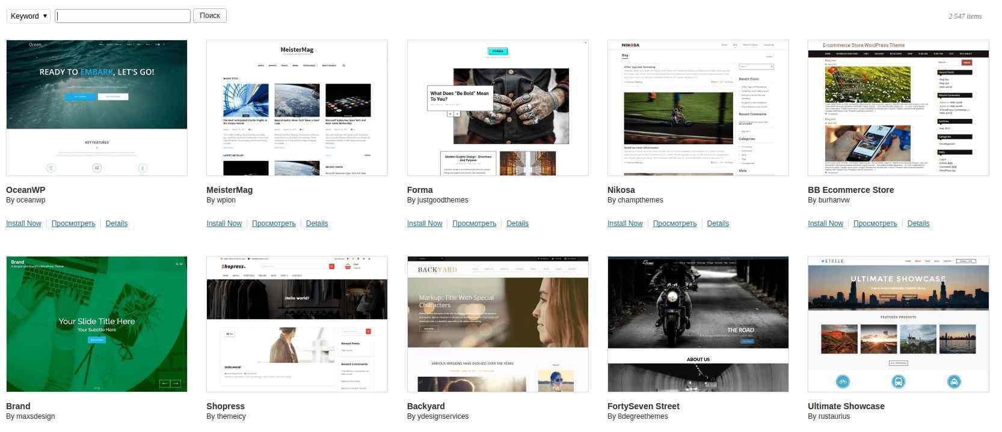
Task: Click the Backyard theme title text
Action: click(x=426, y=406)
